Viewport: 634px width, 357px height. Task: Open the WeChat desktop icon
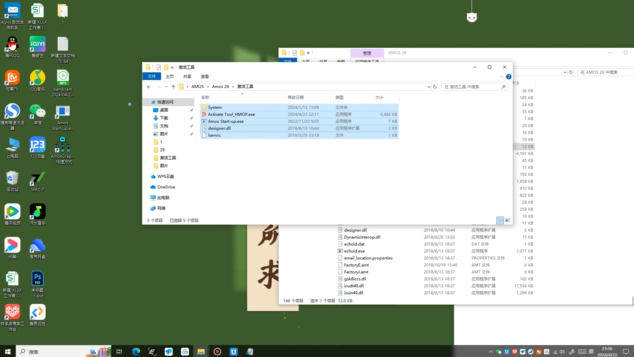(x=37, y=114)
